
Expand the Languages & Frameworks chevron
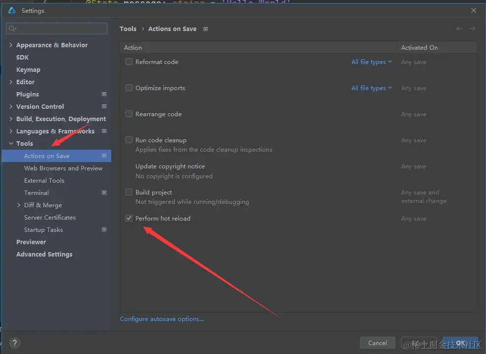click(11, 131)
